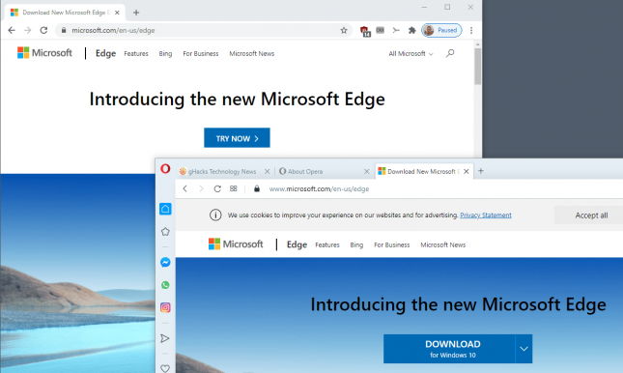Open Chrome's Extensions puzzle icon

click(412, 30)
